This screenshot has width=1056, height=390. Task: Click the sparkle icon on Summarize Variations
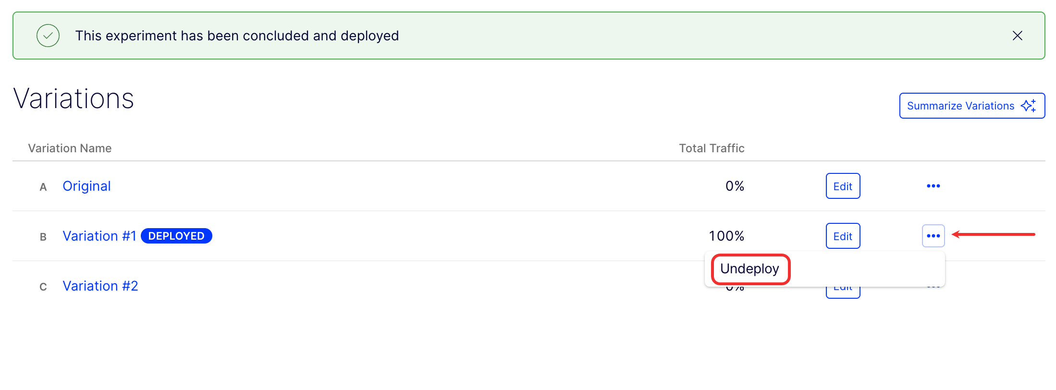pos(1029,105)
